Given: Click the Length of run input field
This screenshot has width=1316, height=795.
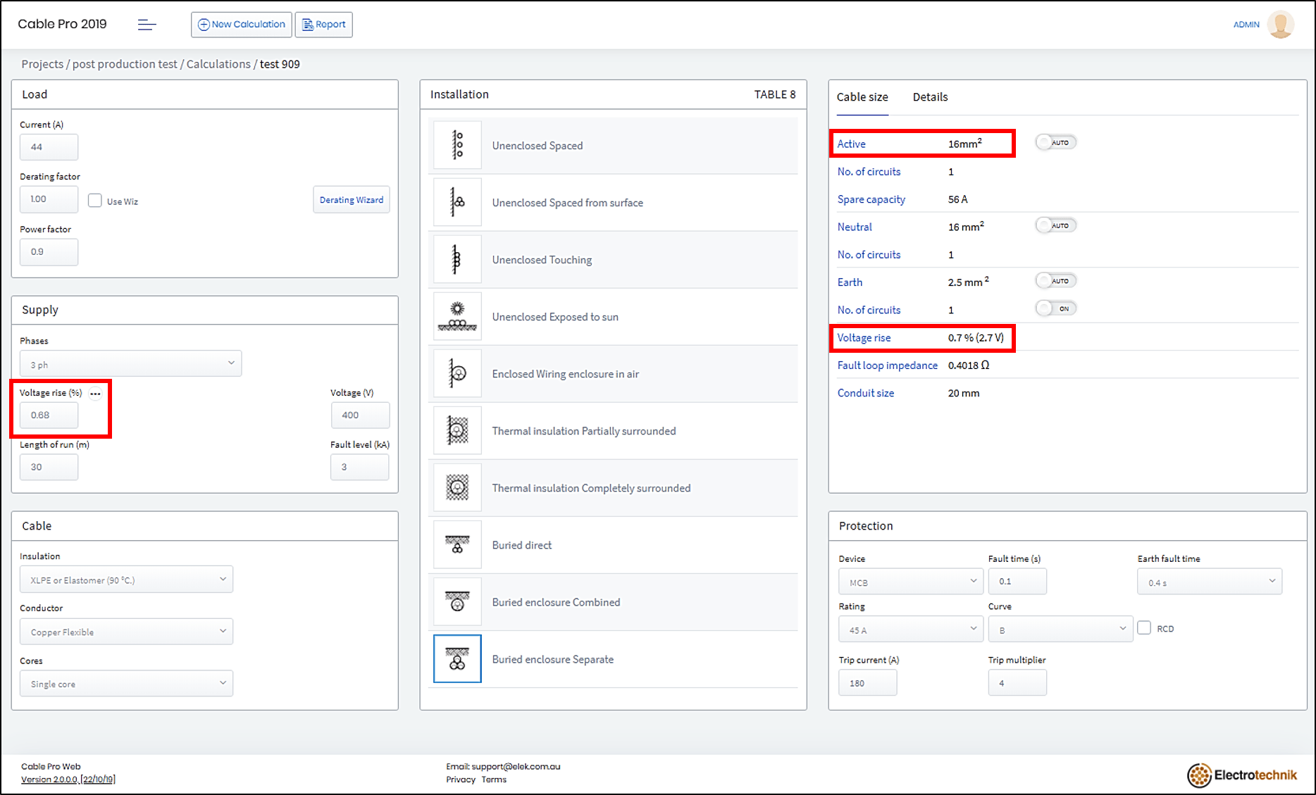Looking at the screenshot, I should coord(49,467).
